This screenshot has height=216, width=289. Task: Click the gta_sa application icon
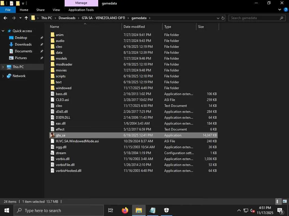52,135
